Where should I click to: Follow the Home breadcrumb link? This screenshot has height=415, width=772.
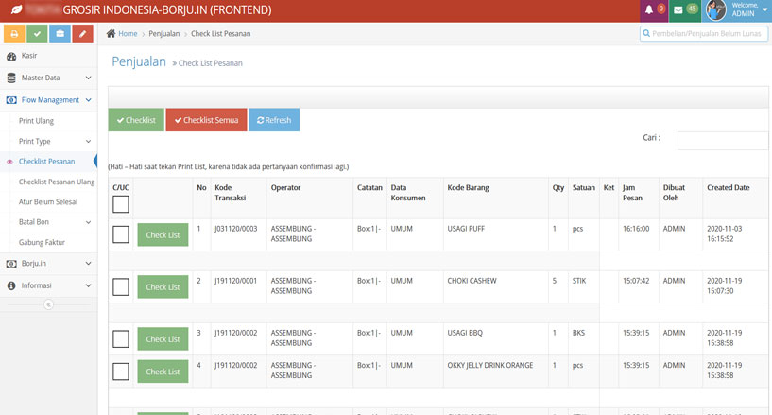pos(128,33)
